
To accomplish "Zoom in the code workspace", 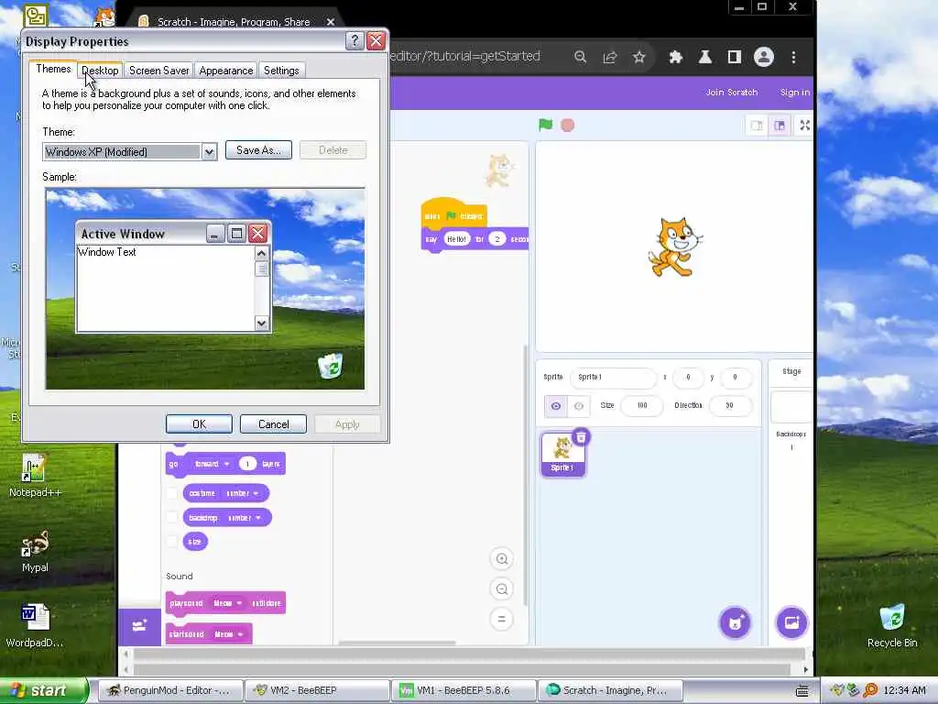I will [502, 558].
